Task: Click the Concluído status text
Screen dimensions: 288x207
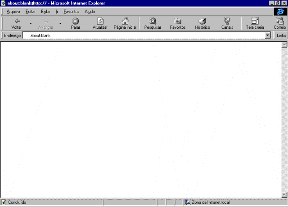Action: point(17,203)
